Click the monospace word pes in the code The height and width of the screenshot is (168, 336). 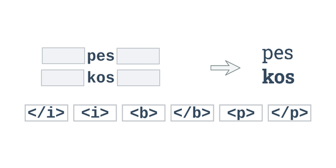click(x=101, y=57)
